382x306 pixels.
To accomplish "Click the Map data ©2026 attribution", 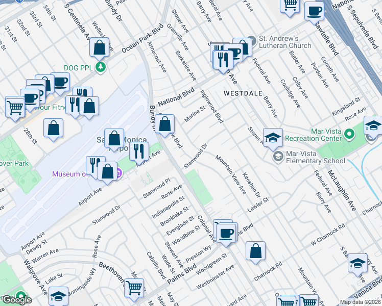I will point(361,302).
